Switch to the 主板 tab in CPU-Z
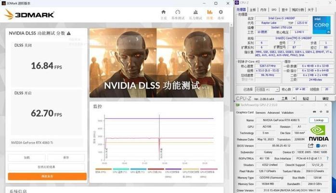The width and height of the screenshot is (336, 193). 253,10
